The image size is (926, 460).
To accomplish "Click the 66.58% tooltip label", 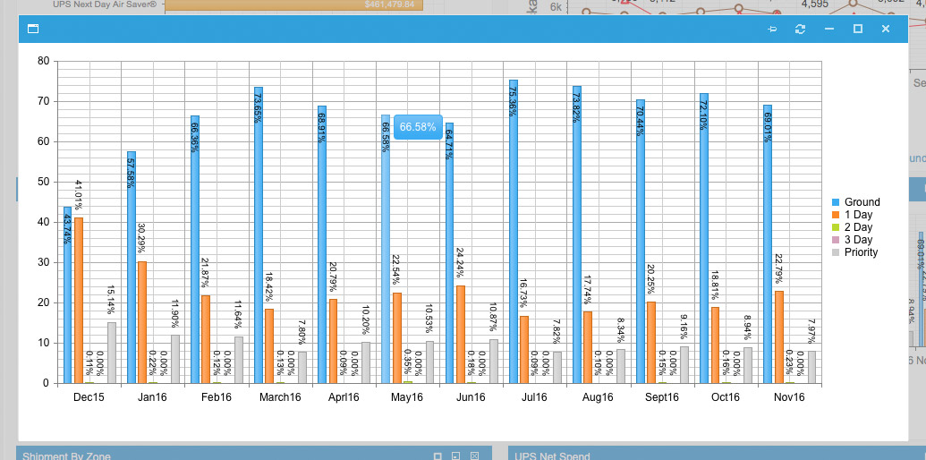I will (418, 127).
